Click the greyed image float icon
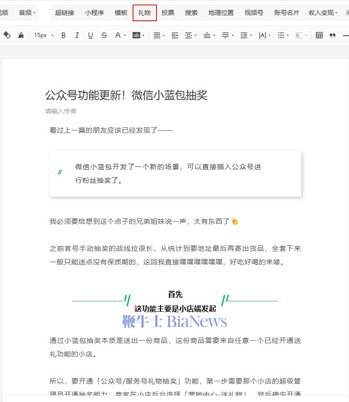The height and width of the screenshot is (402, 349). (299, 35)
